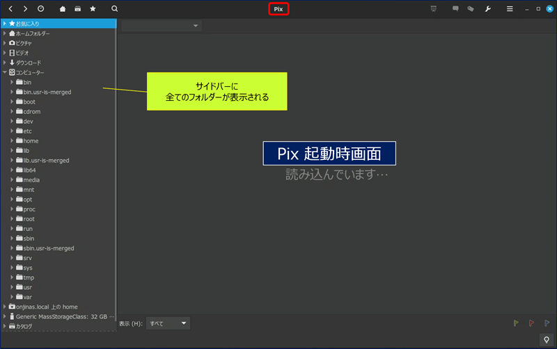
Task: Open the search magnifier icon
Action: tap(114, 9)
